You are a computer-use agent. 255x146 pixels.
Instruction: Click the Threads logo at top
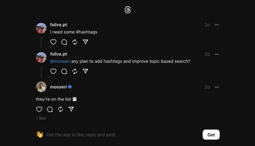(127, 10)
